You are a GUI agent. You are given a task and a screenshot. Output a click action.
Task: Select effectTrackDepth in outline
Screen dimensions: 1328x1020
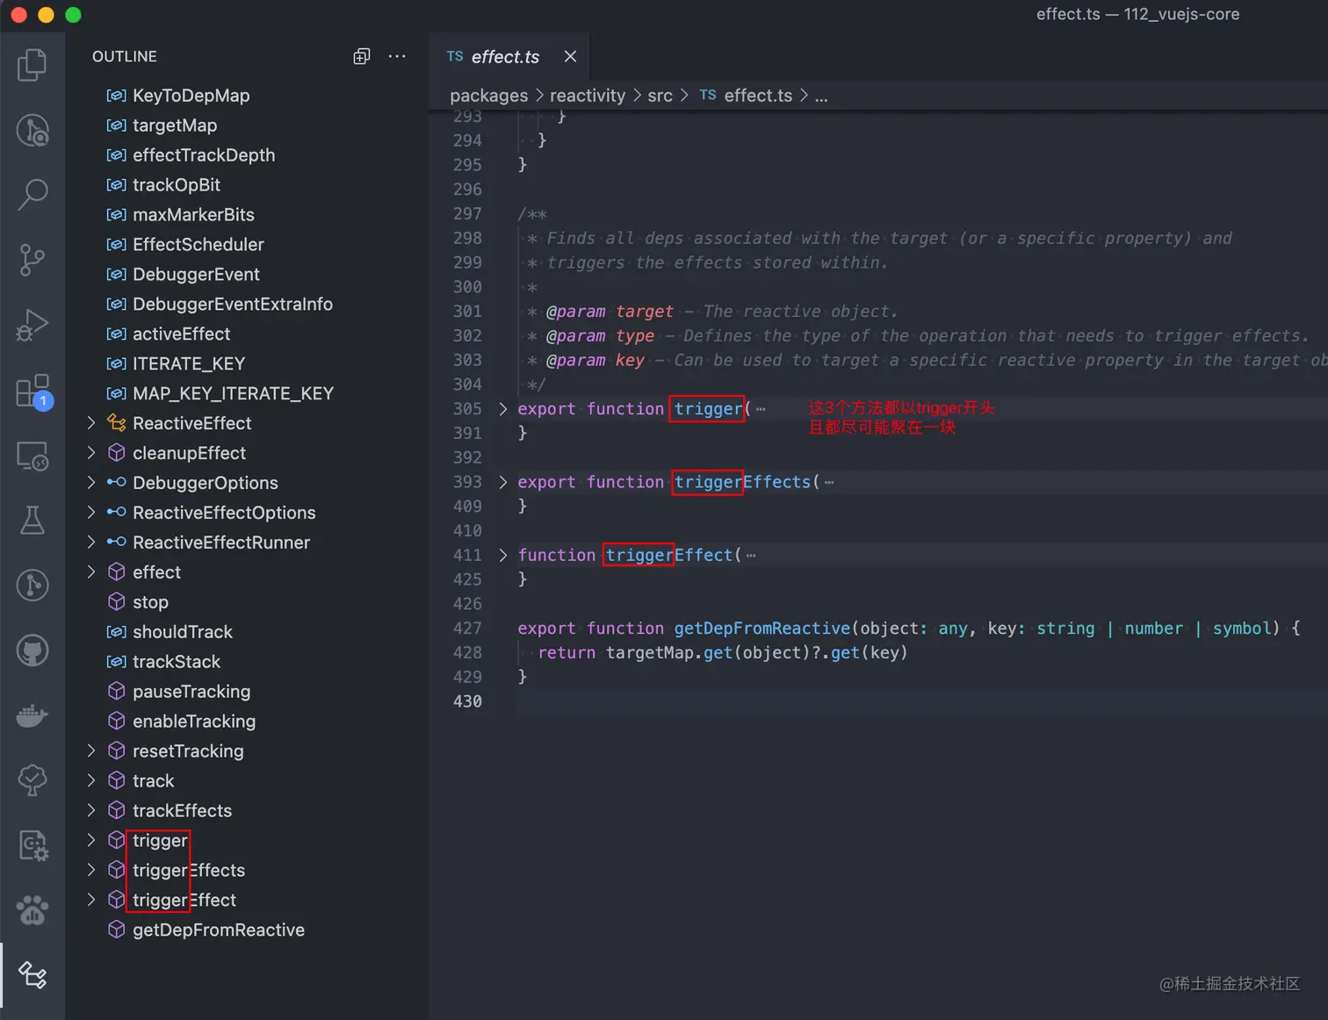pyautogui.click(x=204, y=155)
